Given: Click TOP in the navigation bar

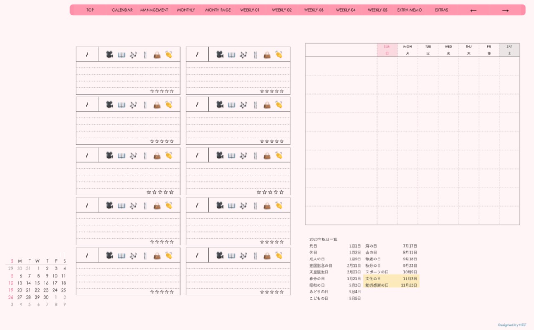Looking at the screenshot, I should click(x=90, y=10).
